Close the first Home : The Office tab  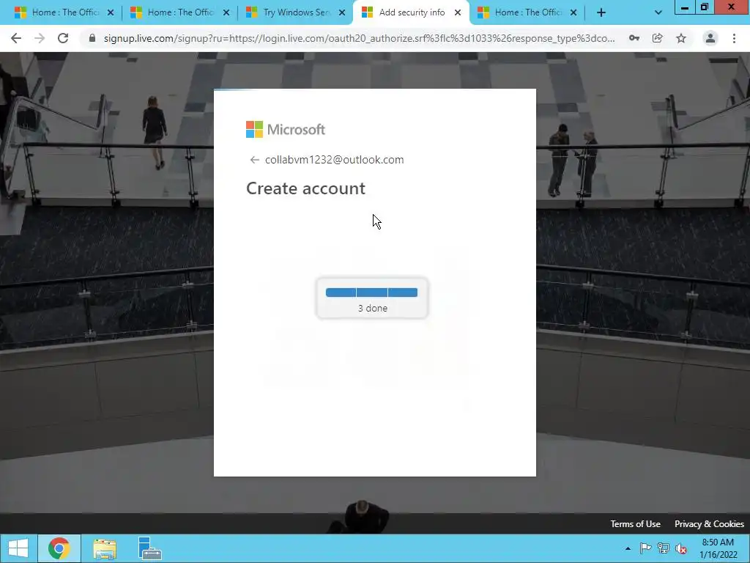click(x=111, y=13)
